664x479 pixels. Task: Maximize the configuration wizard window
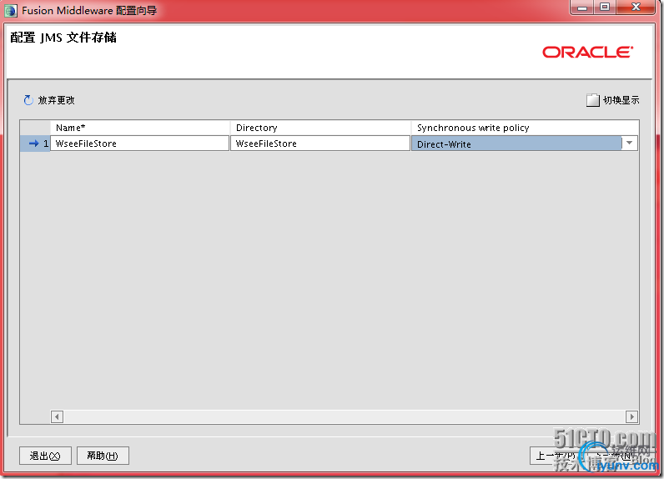point(605,8)
